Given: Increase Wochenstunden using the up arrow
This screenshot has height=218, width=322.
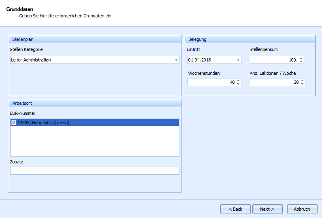Looking at the screenshot, I should pos(238,80).
